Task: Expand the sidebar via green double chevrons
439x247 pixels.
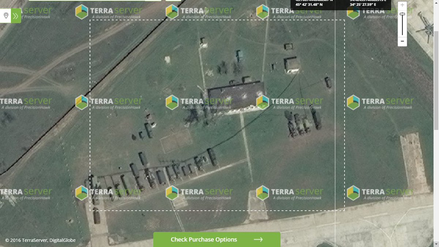Action: click(15, 16)
